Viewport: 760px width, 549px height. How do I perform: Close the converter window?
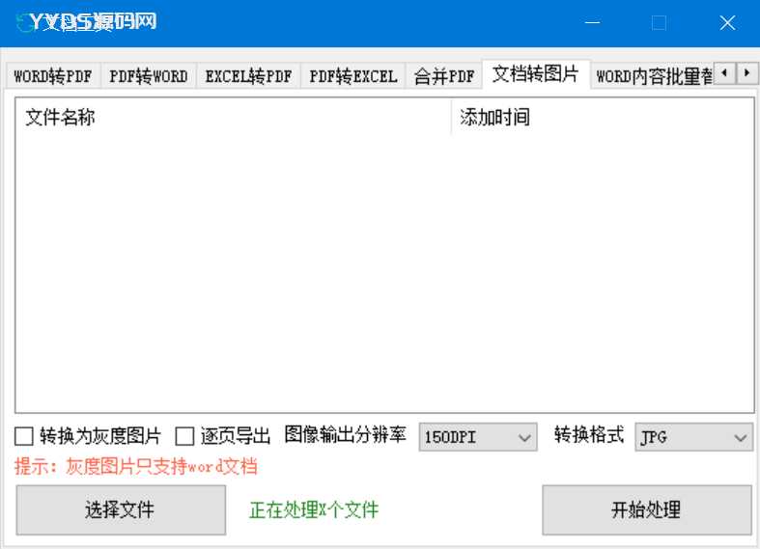tap(727, 23)
